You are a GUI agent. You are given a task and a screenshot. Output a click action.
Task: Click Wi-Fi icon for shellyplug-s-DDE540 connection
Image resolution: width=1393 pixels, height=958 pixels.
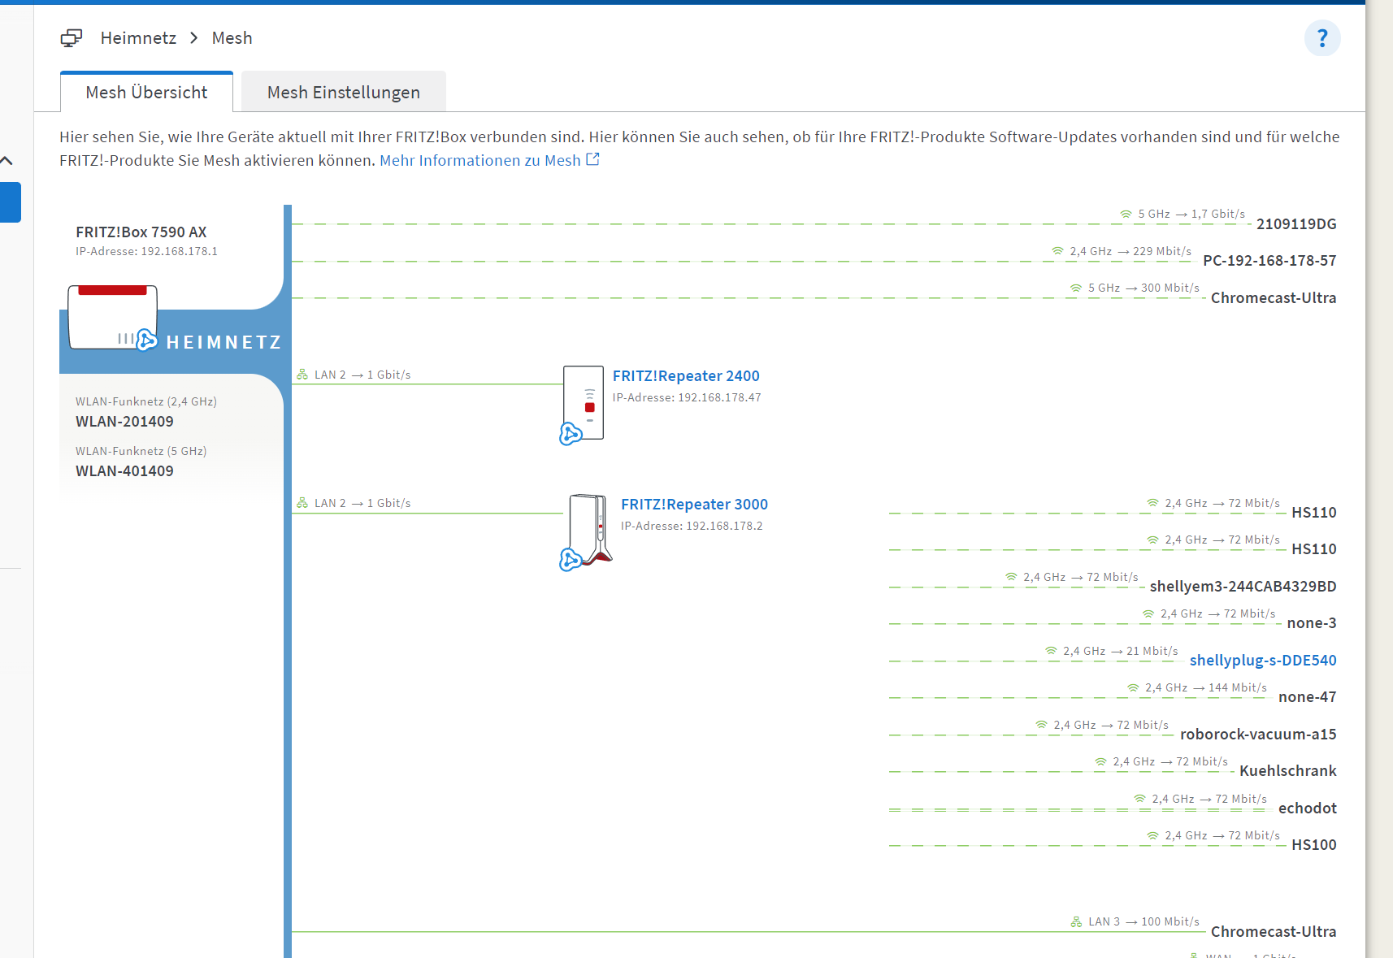pyautogui.click(x=1051, y=651)
